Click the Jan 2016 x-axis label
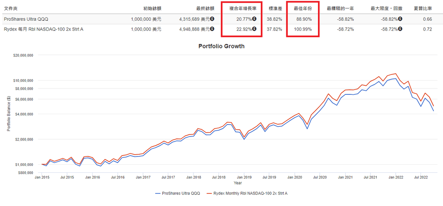Viewport: 443px width, 206px height. click(93, 178)
